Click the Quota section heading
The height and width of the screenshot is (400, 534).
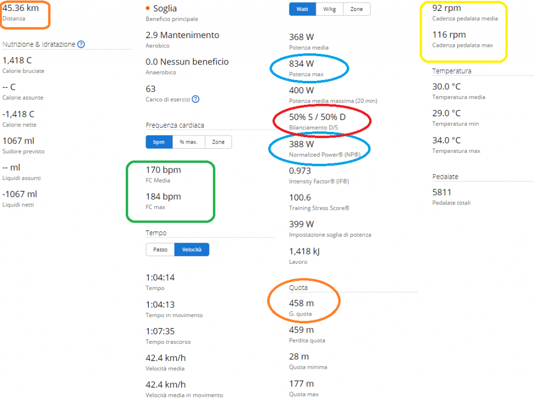point(298,287)
